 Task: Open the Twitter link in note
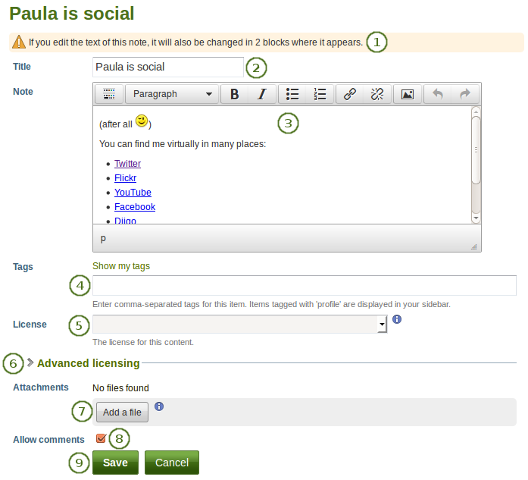127,164
